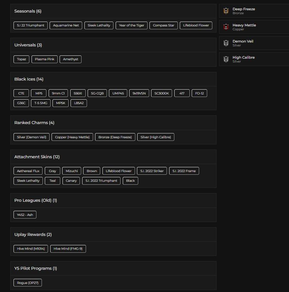Select the Aethereal Flux attachment skin
289x292 pixels.
click(x=28, y=171)
